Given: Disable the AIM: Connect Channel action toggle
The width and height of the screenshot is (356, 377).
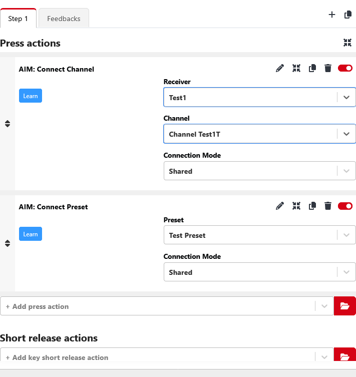Looking at the screenshot, I should click(345, 69).
